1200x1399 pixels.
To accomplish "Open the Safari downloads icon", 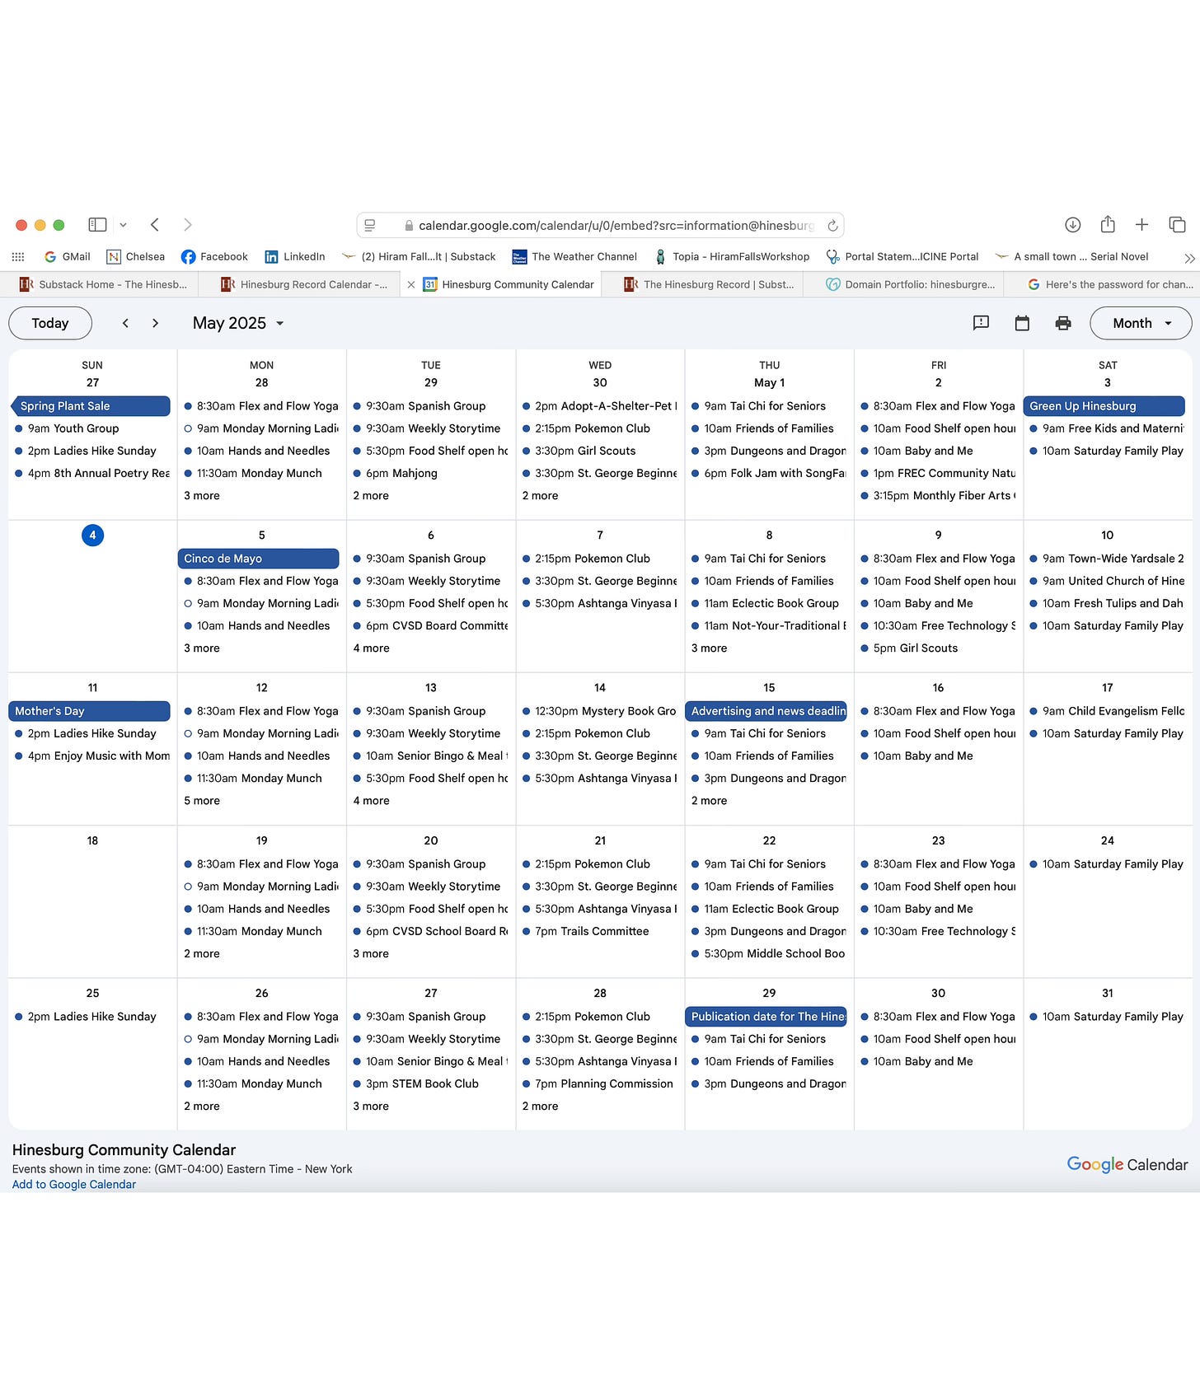I will point(1072,224).
